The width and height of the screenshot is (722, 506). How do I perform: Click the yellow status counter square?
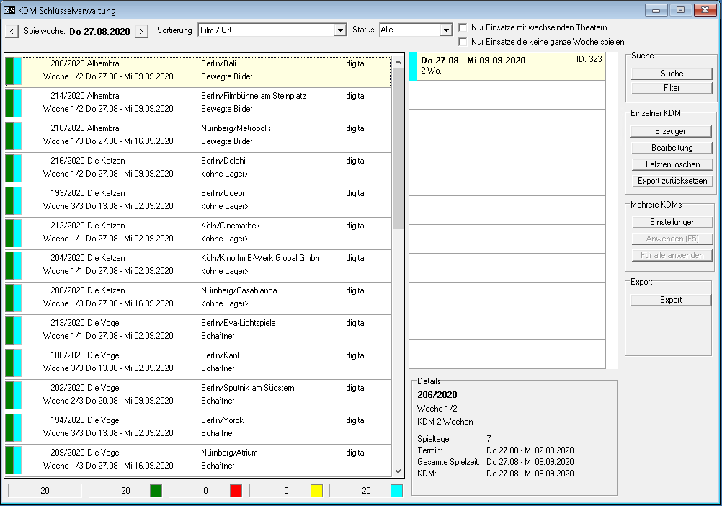(316, 491)
